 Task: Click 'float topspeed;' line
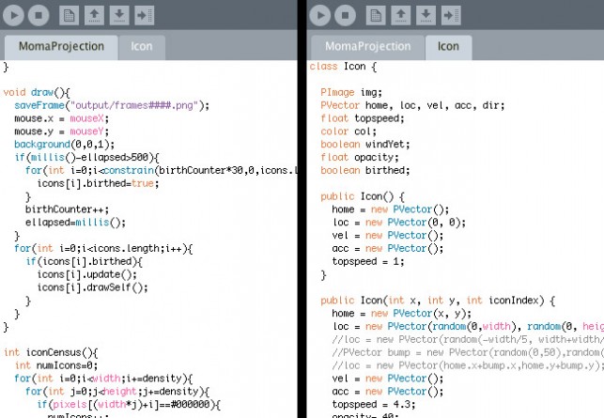coord(363,118)
